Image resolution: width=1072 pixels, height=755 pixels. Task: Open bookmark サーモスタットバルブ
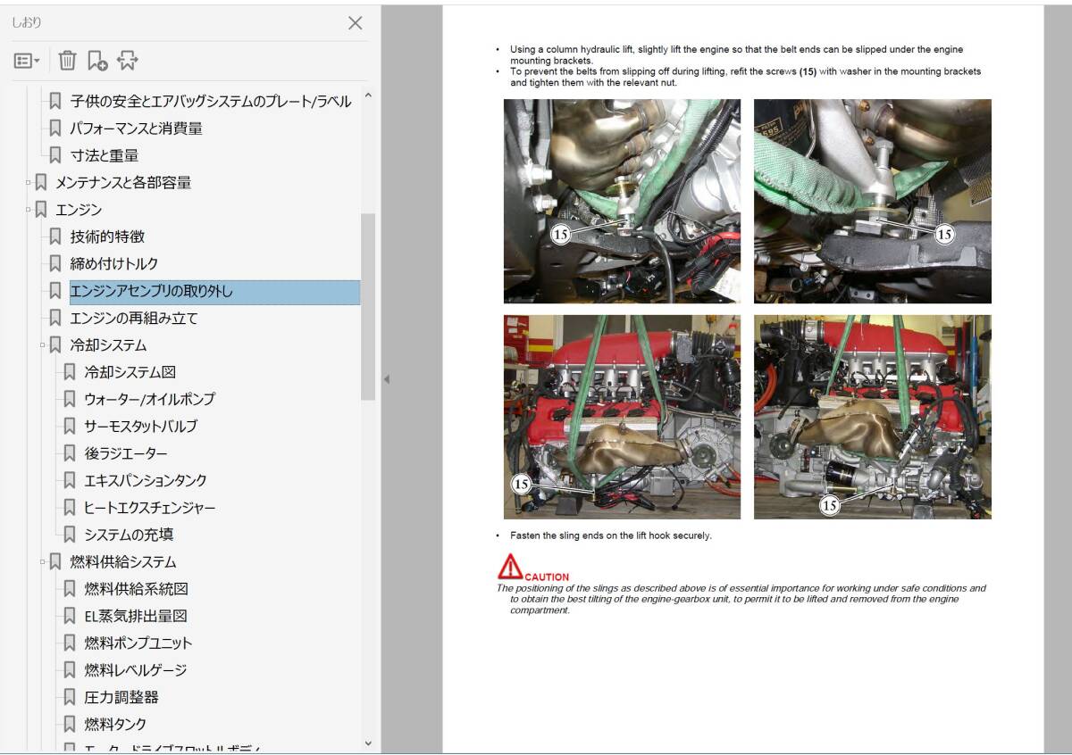pos(141,427)
